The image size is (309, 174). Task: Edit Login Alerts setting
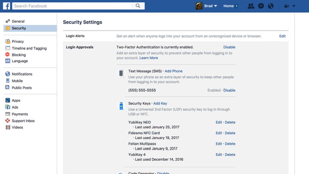(x=282, y=36)
